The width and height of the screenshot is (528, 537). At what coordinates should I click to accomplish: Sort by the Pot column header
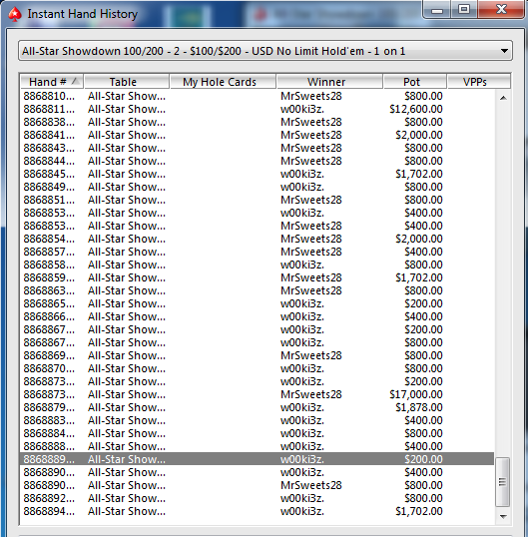tap(415, 82)
